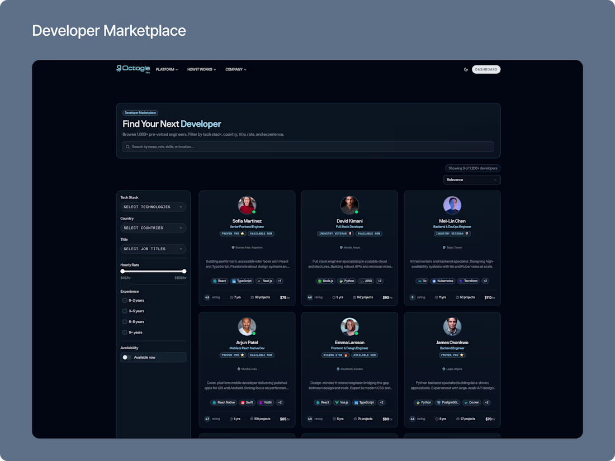The height and width of the screenshot is (461, 615).
Task: Open the Select Job Titles dropdown
Action: click(153, 249)
